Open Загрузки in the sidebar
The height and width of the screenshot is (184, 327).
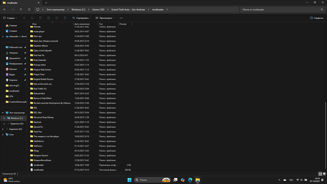coord(13,53)
